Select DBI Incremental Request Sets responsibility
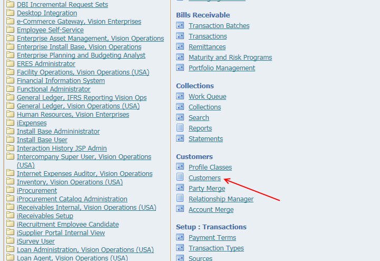 62,5
